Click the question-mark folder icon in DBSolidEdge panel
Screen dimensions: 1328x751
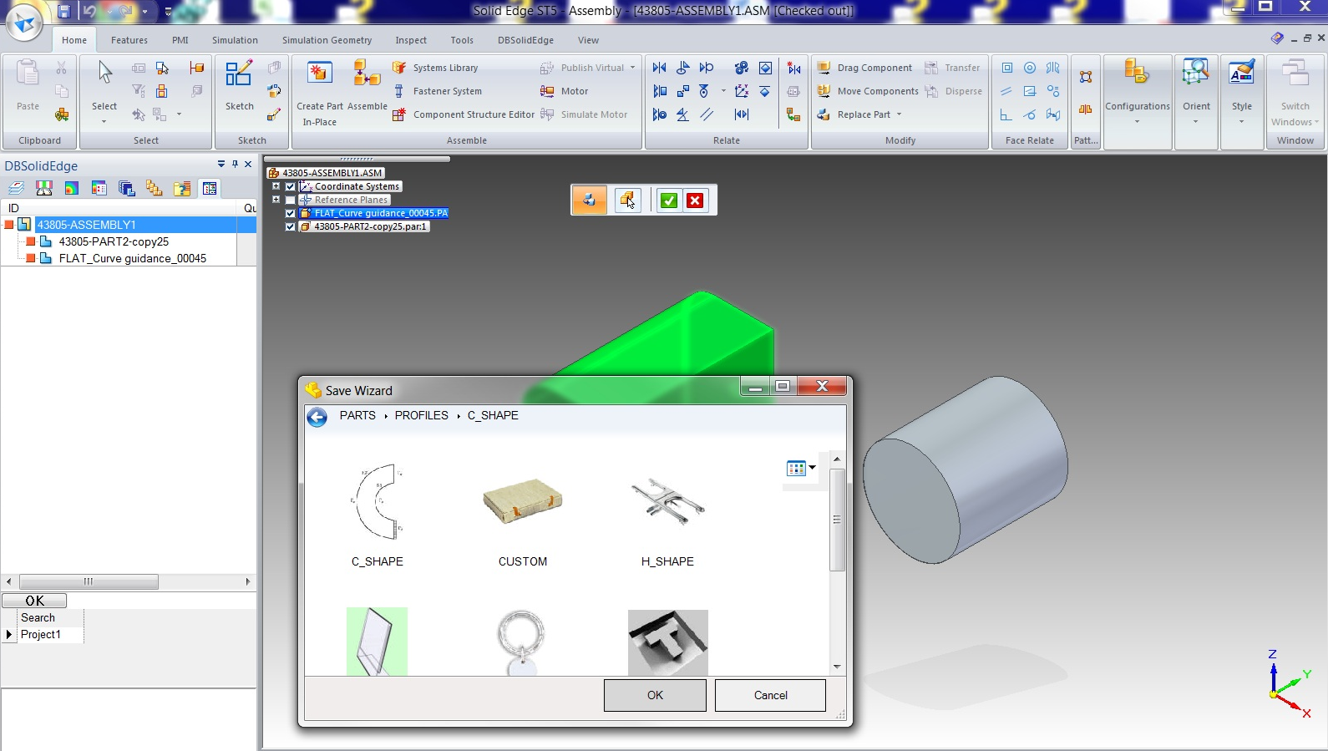[182, 188]
